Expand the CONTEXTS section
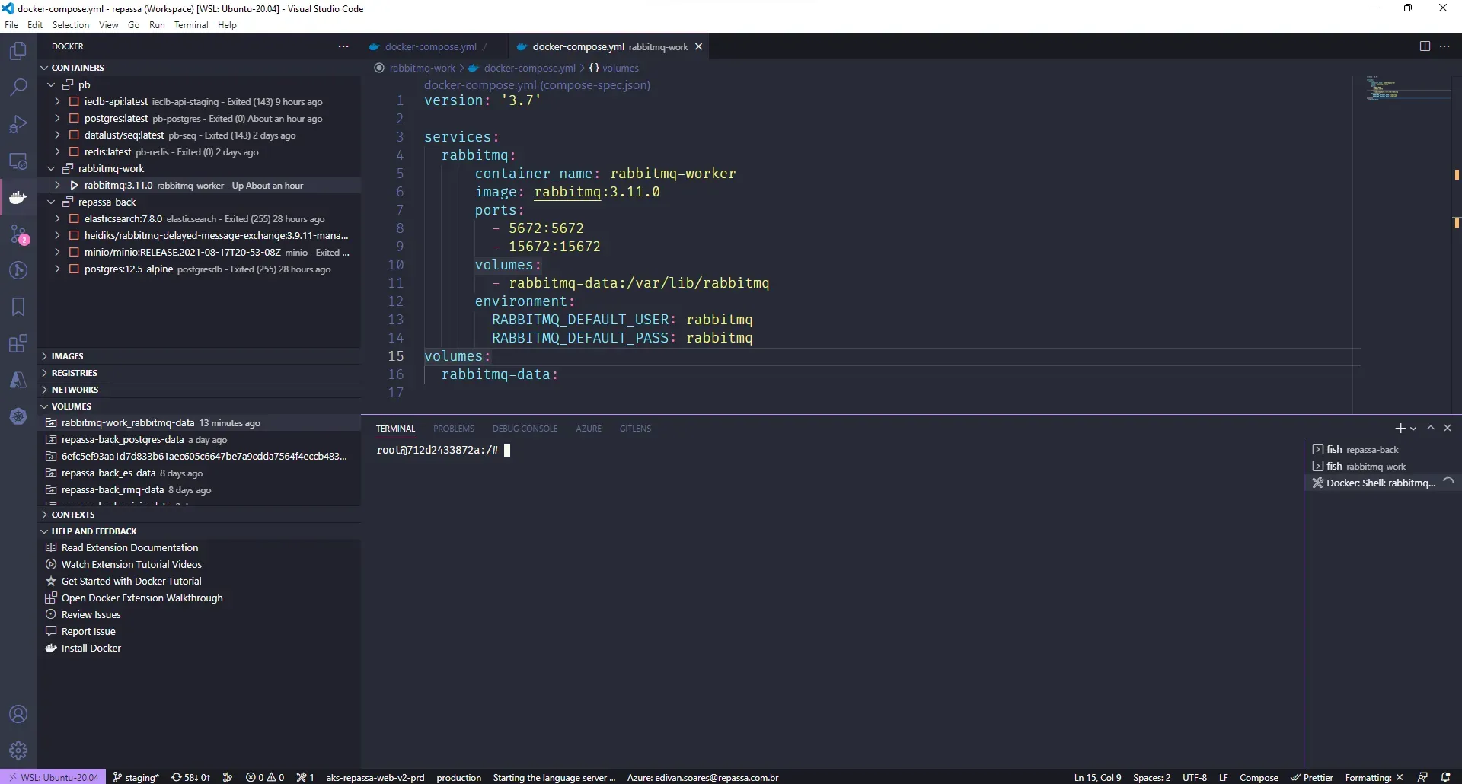 coord(199,515)
